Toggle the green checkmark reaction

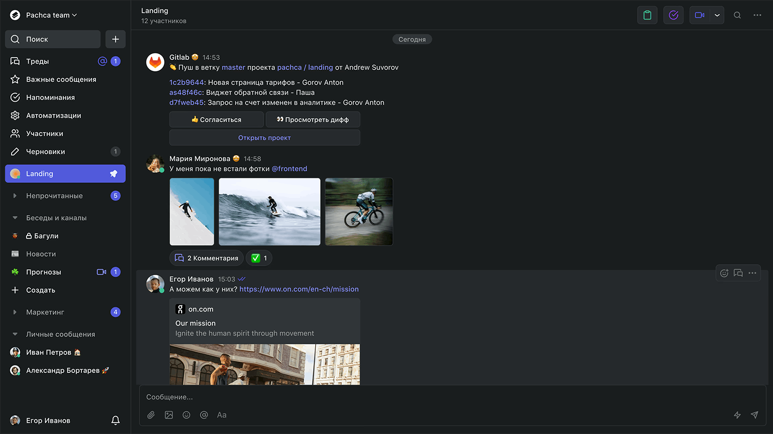(259, 258)
